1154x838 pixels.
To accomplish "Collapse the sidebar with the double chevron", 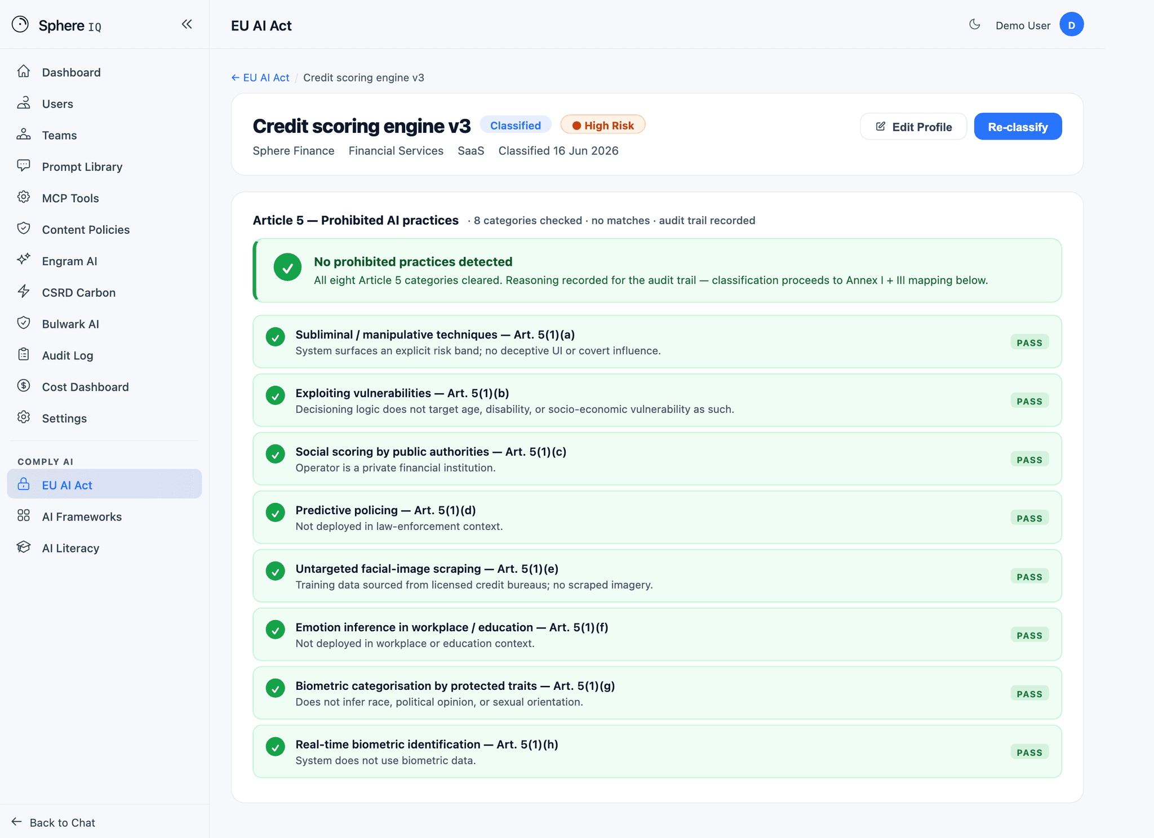I will [x=187, y=24].
